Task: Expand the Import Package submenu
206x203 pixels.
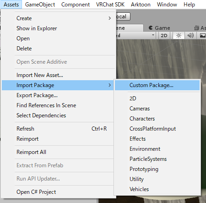Action: (x=58, y=85)
